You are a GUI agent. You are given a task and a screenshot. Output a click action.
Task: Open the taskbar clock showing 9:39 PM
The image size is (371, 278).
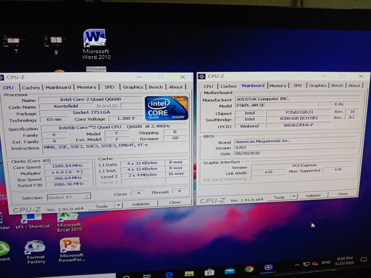click(x=344, y=261)
